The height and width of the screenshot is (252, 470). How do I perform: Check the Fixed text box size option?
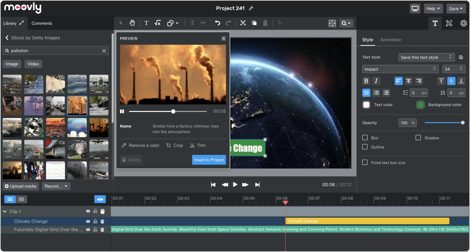click(x=365, y=162)
